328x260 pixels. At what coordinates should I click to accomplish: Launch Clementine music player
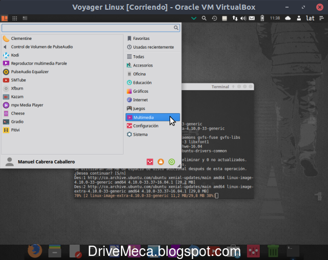coord(63,38)
